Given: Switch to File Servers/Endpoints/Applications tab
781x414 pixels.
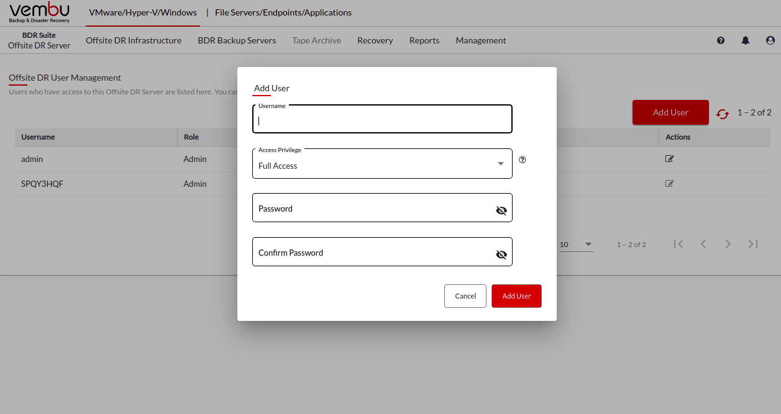Looking at the screenshot, I should pos(283,12).
